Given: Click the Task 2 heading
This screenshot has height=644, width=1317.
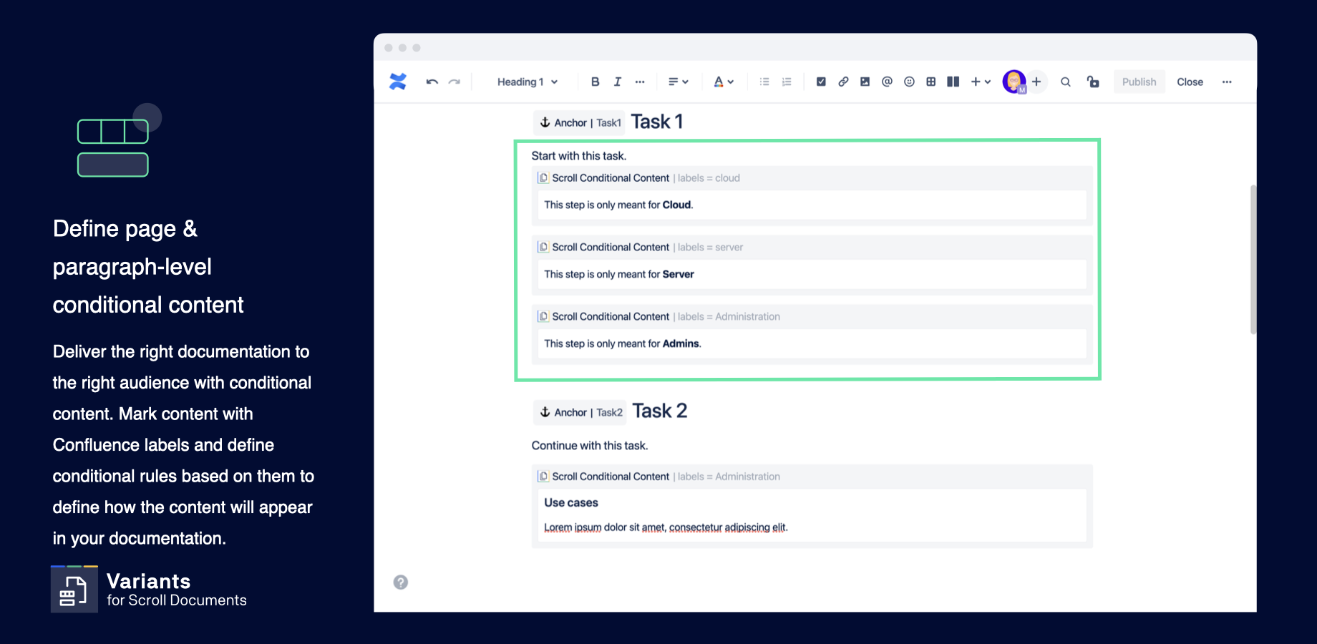Looking at the screenshot, I should coord(660,411).
